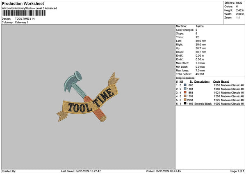The height and width of the screenshot is (174, 246).
Task: Click the 'Trims:' value 12
Action: 197,37
